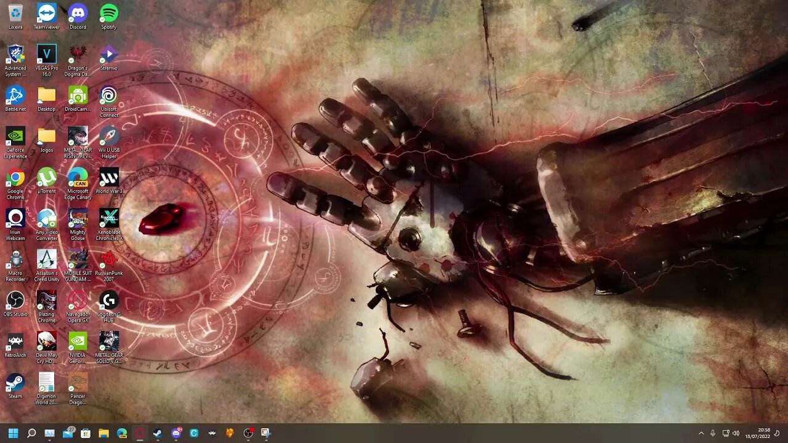Select Devil May Cry HD shortcut
Image resolution: width=788 pixels, height=443 pixels.
[x=46, y=348]
